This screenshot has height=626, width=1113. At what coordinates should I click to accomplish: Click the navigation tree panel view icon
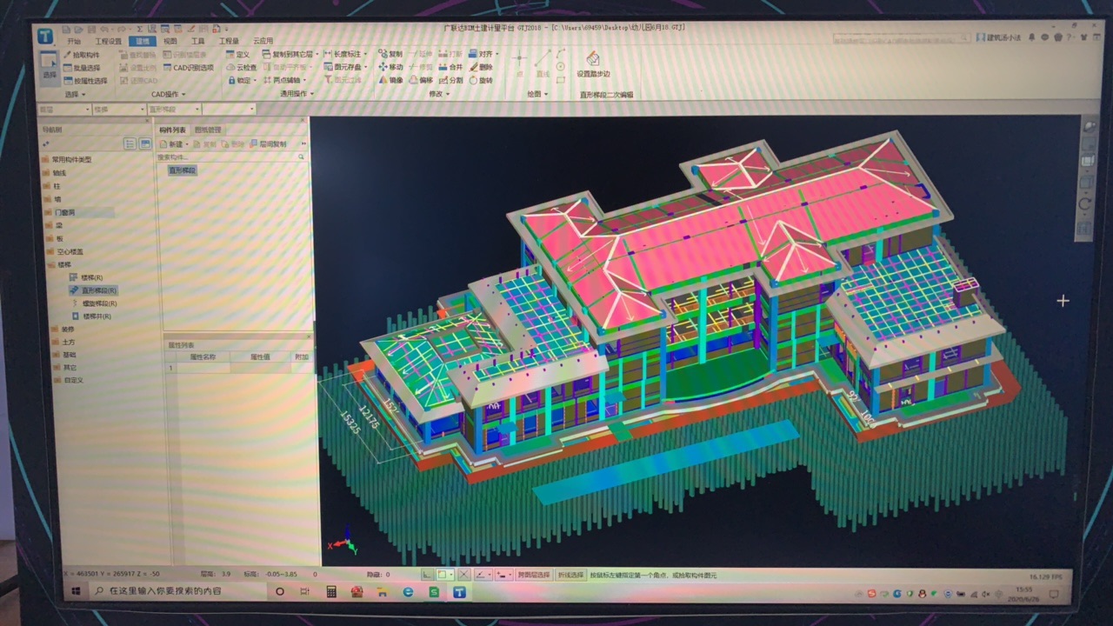[x=145, y=143]
